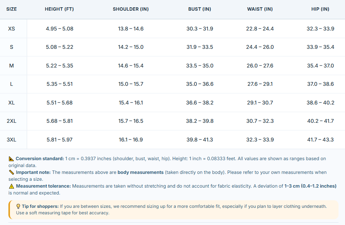Click the ruler triangle icon beside Conversion standard
345x225 pixels.
[11, 159]
